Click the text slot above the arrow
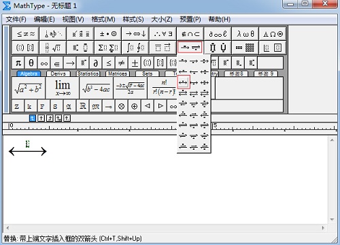This screenshot has width=340, height=245. (x=27, y=144)
